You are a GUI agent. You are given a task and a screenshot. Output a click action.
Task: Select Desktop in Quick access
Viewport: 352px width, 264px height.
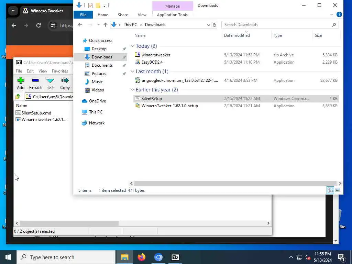(99, 49)
